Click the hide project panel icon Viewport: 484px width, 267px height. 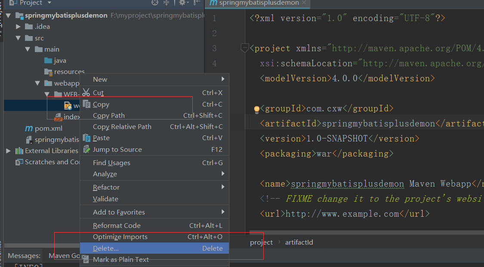pyautogui.click(x=197, y=3)
